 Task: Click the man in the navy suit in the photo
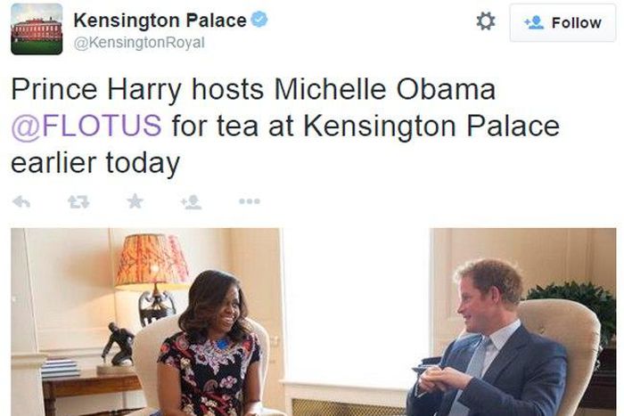488,340
